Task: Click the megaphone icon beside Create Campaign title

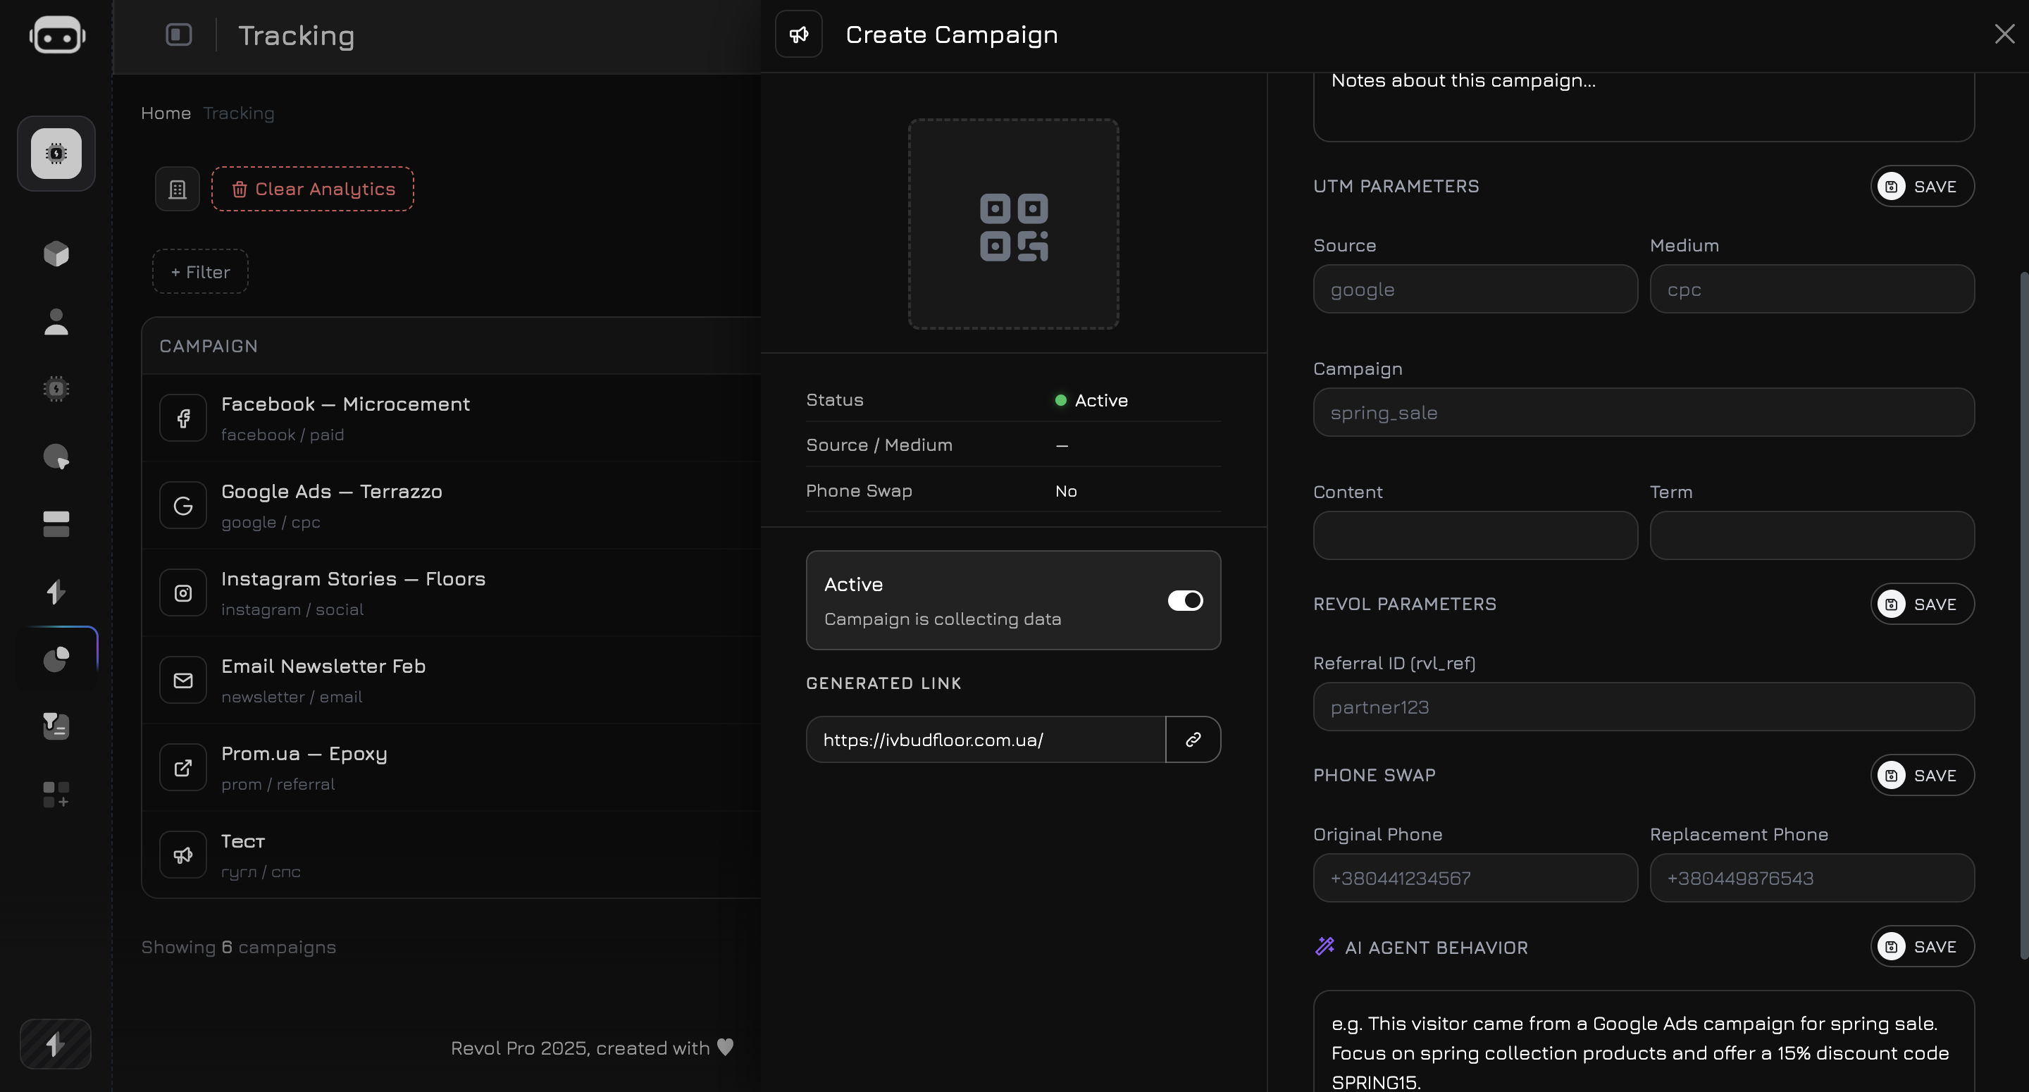Action: point(798,35)
